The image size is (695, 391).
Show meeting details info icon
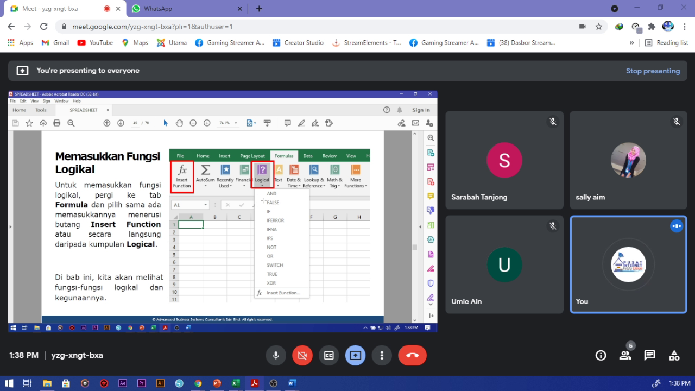tap(601, 355)
